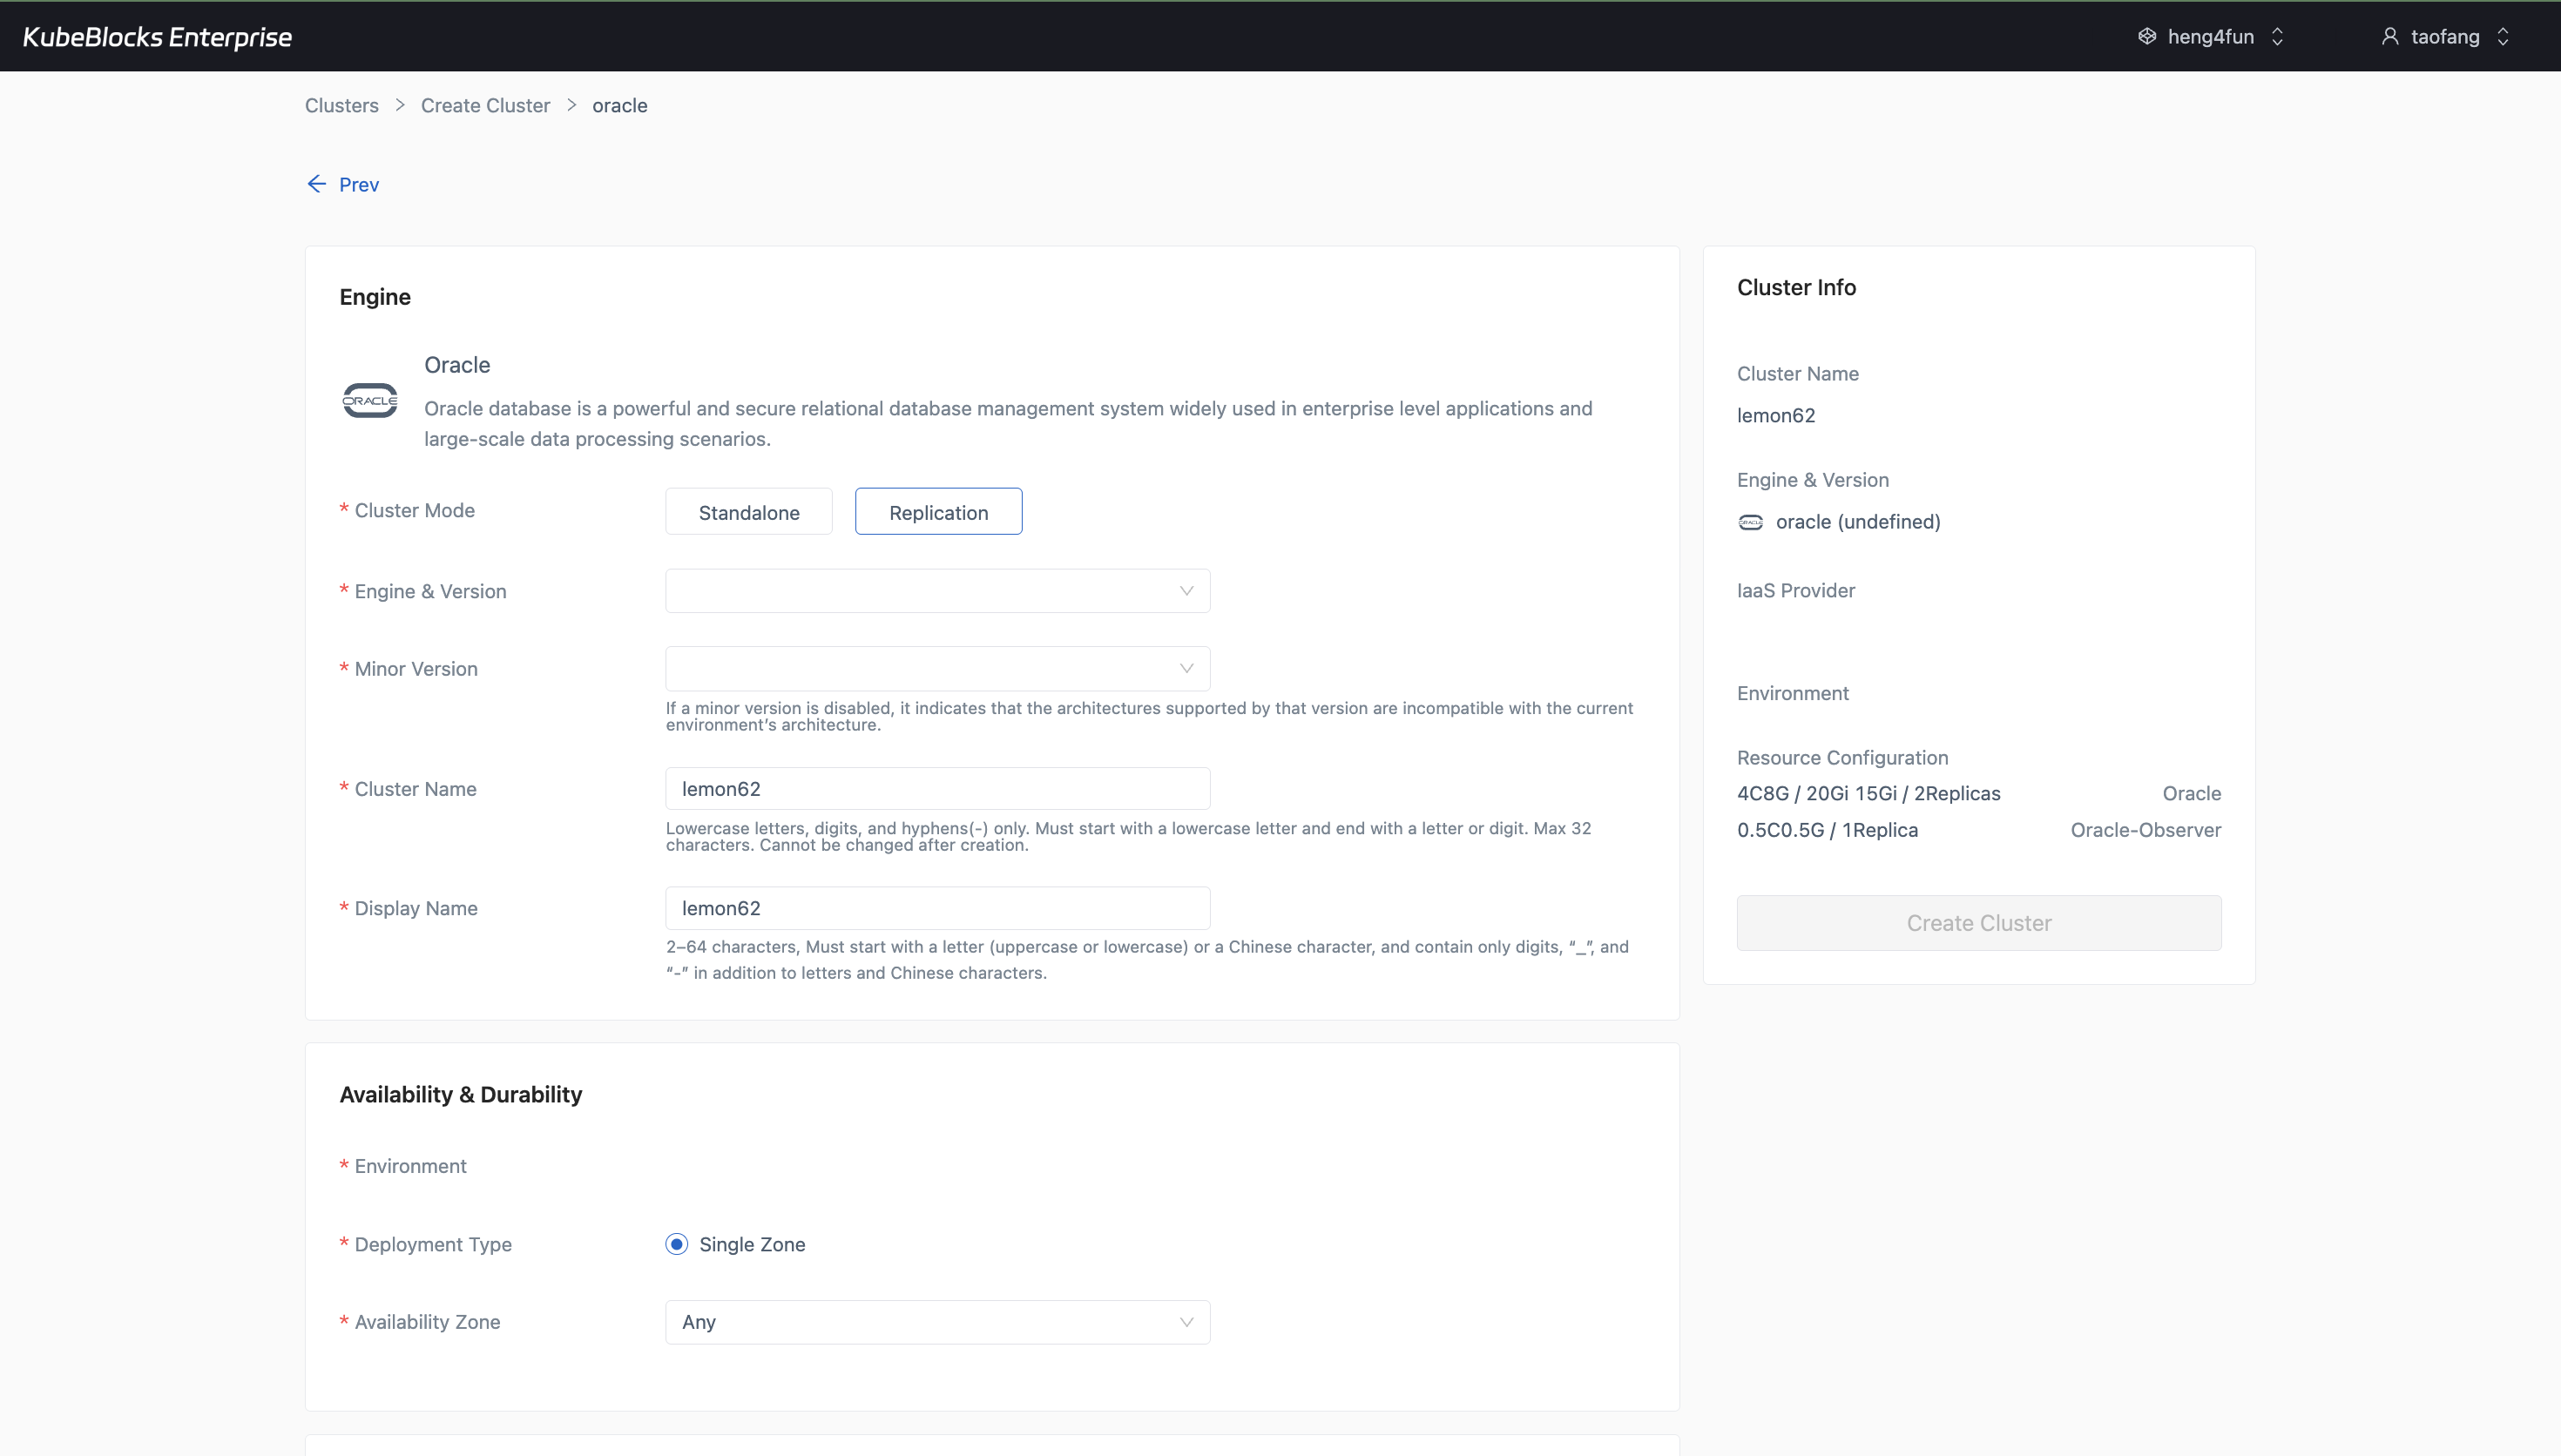The width and height of the screenshot is (2561, 1456).
Task: Select the Replication cluster mode
Action: [x=939, y=512]
